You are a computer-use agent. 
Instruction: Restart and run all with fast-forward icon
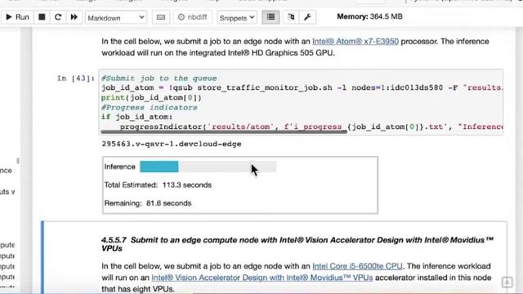coord(74,17)
